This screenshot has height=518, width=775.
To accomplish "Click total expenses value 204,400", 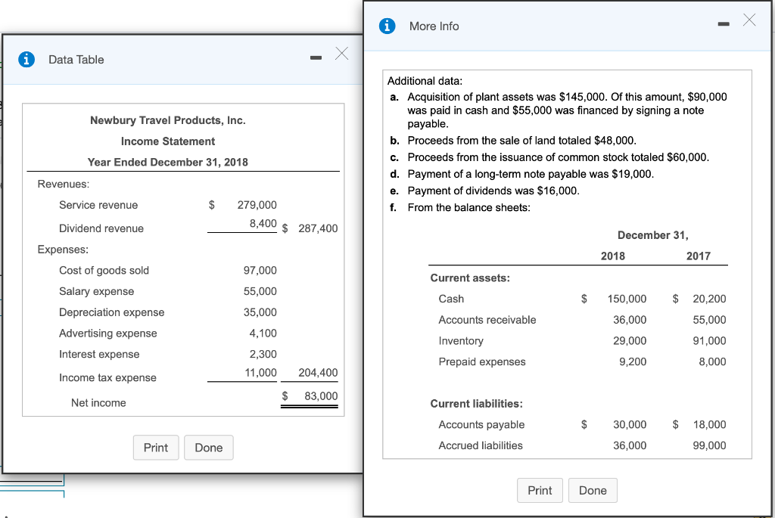I will pos(318,373).
